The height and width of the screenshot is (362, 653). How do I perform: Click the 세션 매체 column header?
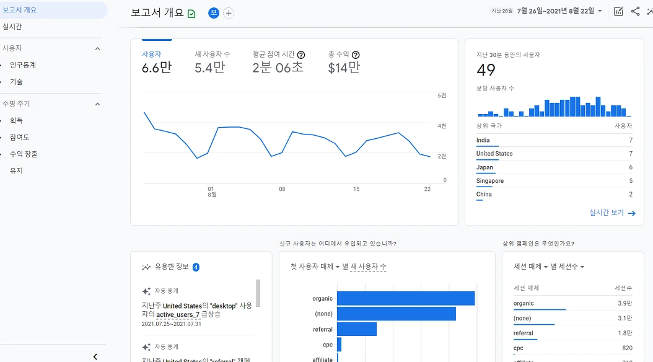pos(526,288)
